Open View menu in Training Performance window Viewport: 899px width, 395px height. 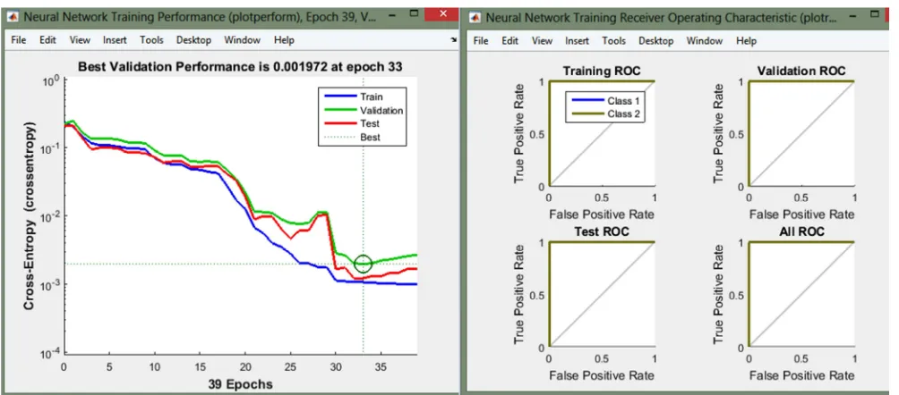click(x=80, y=40)
